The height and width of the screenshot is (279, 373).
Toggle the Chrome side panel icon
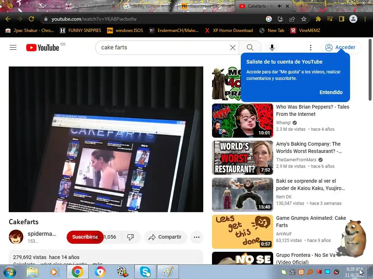342,19
